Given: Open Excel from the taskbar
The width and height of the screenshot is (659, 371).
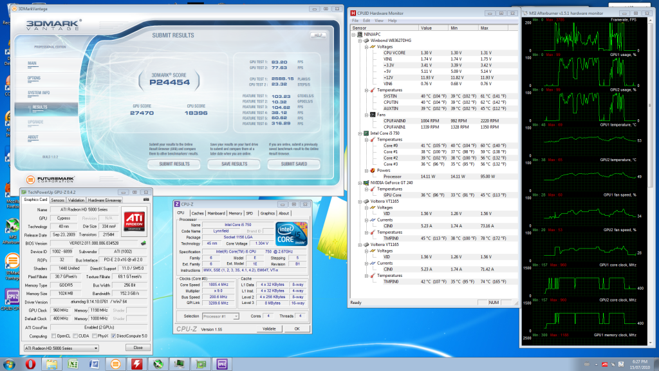Looking at the screenshot, I should coord(73,364).
